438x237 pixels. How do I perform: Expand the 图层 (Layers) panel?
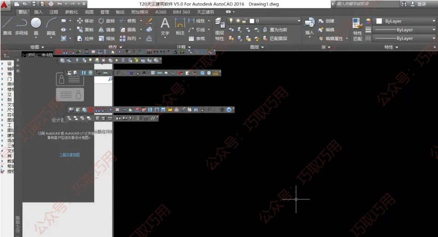coord(257,47)
